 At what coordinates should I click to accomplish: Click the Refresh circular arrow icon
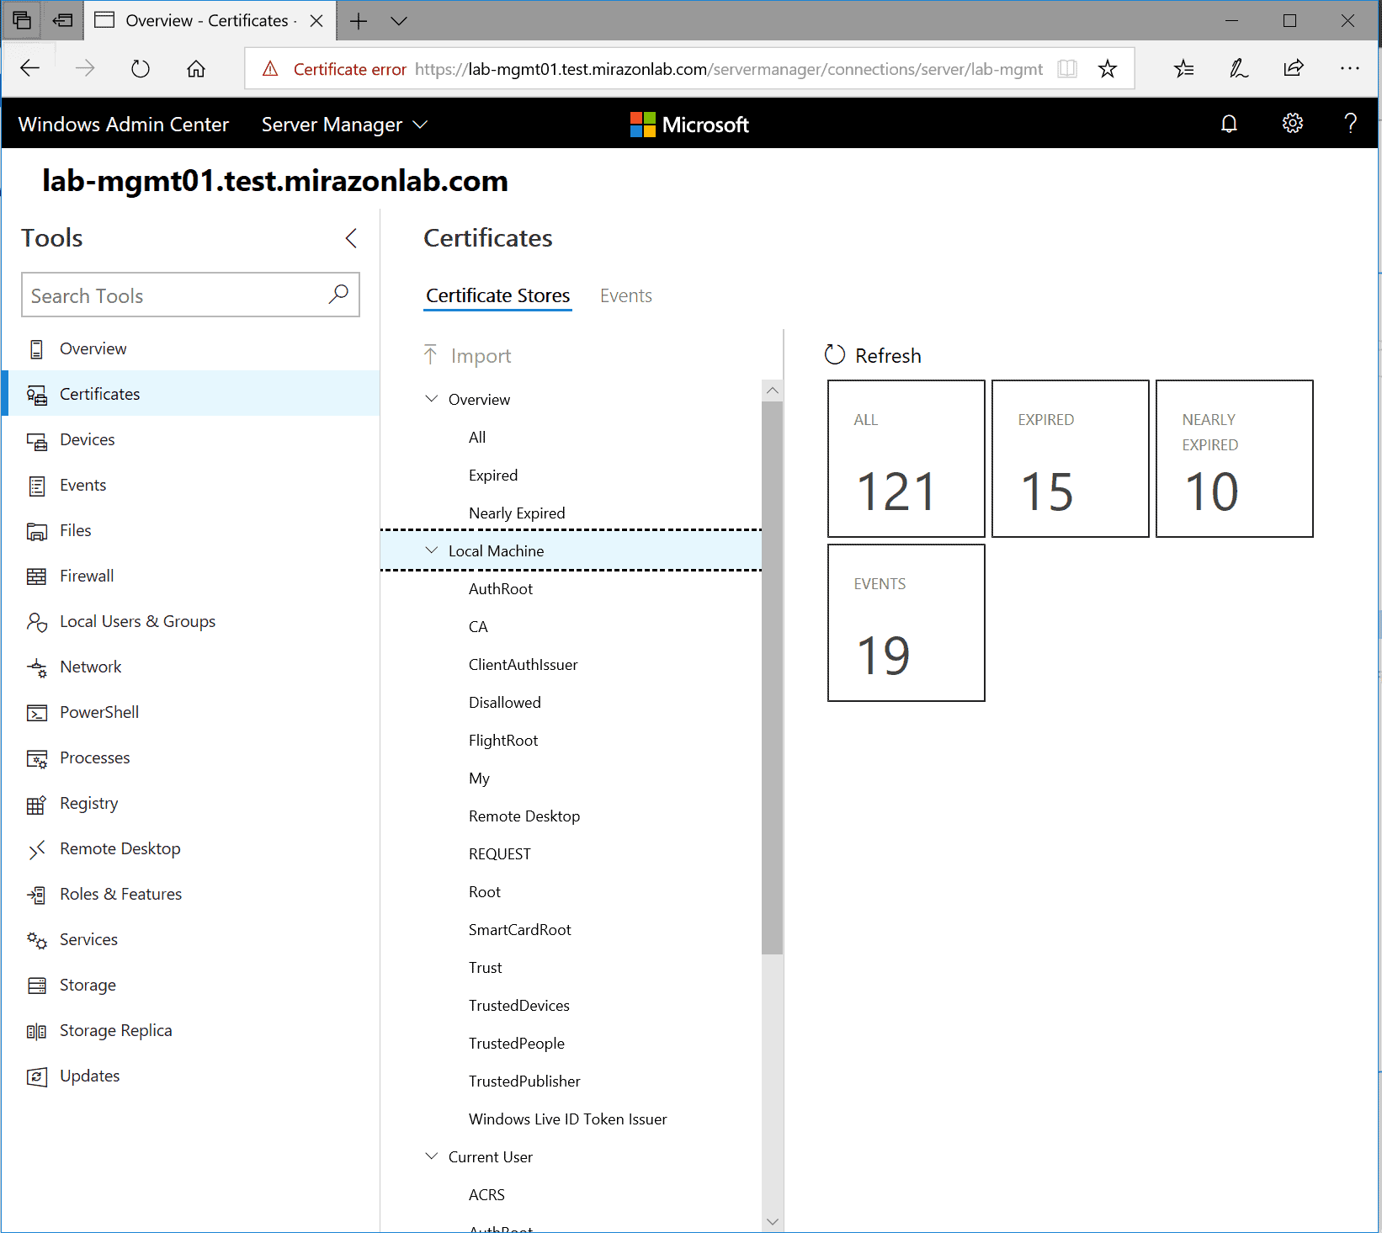[834, 355]
